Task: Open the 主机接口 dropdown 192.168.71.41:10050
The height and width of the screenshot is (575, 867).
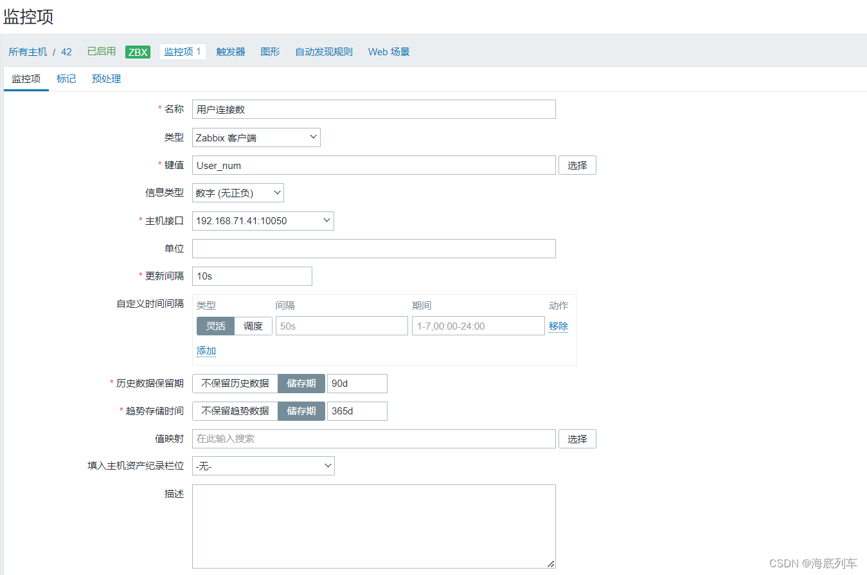Action: tap(263, 220)
